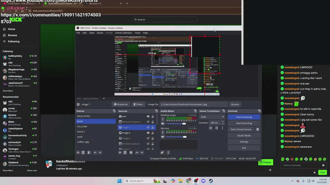Image resolution: width=330 pixels, height=185 pixels.
Task: Hide the cam source
Action: (x=148, y=116)
